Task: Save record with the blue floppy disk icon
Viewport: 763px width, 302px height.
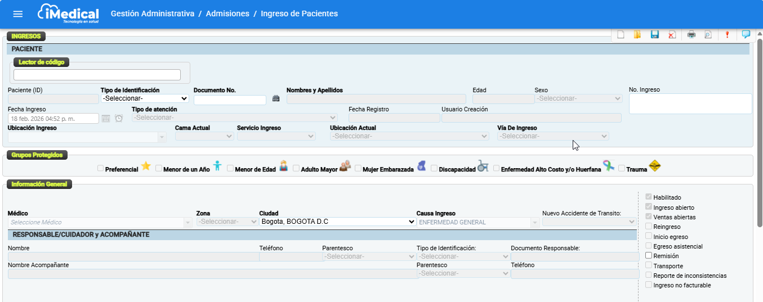Action: tap(655, 35)
